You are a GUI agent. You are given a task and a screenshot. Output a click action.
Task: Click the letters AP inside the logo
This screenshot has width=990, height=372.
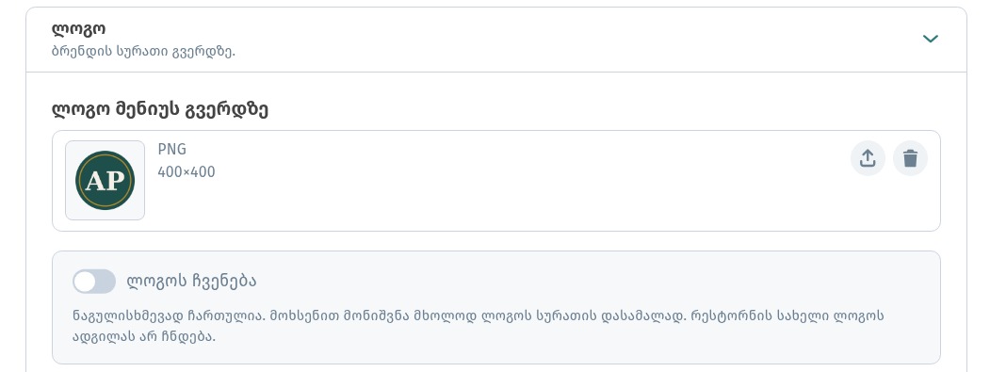click(105, 181)
